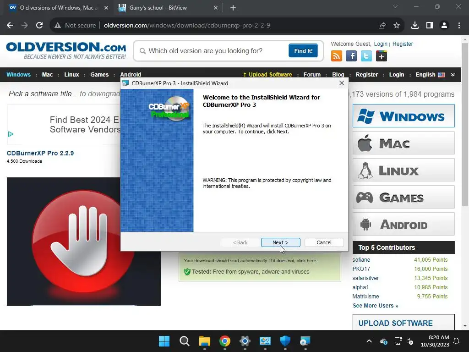The image size is (469, 352).
Task: Show hidden system tray icons
Action: tap(369, 341)
